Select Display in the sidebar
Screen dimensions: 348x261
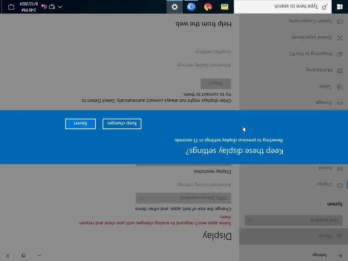click(x=293, y=185)
